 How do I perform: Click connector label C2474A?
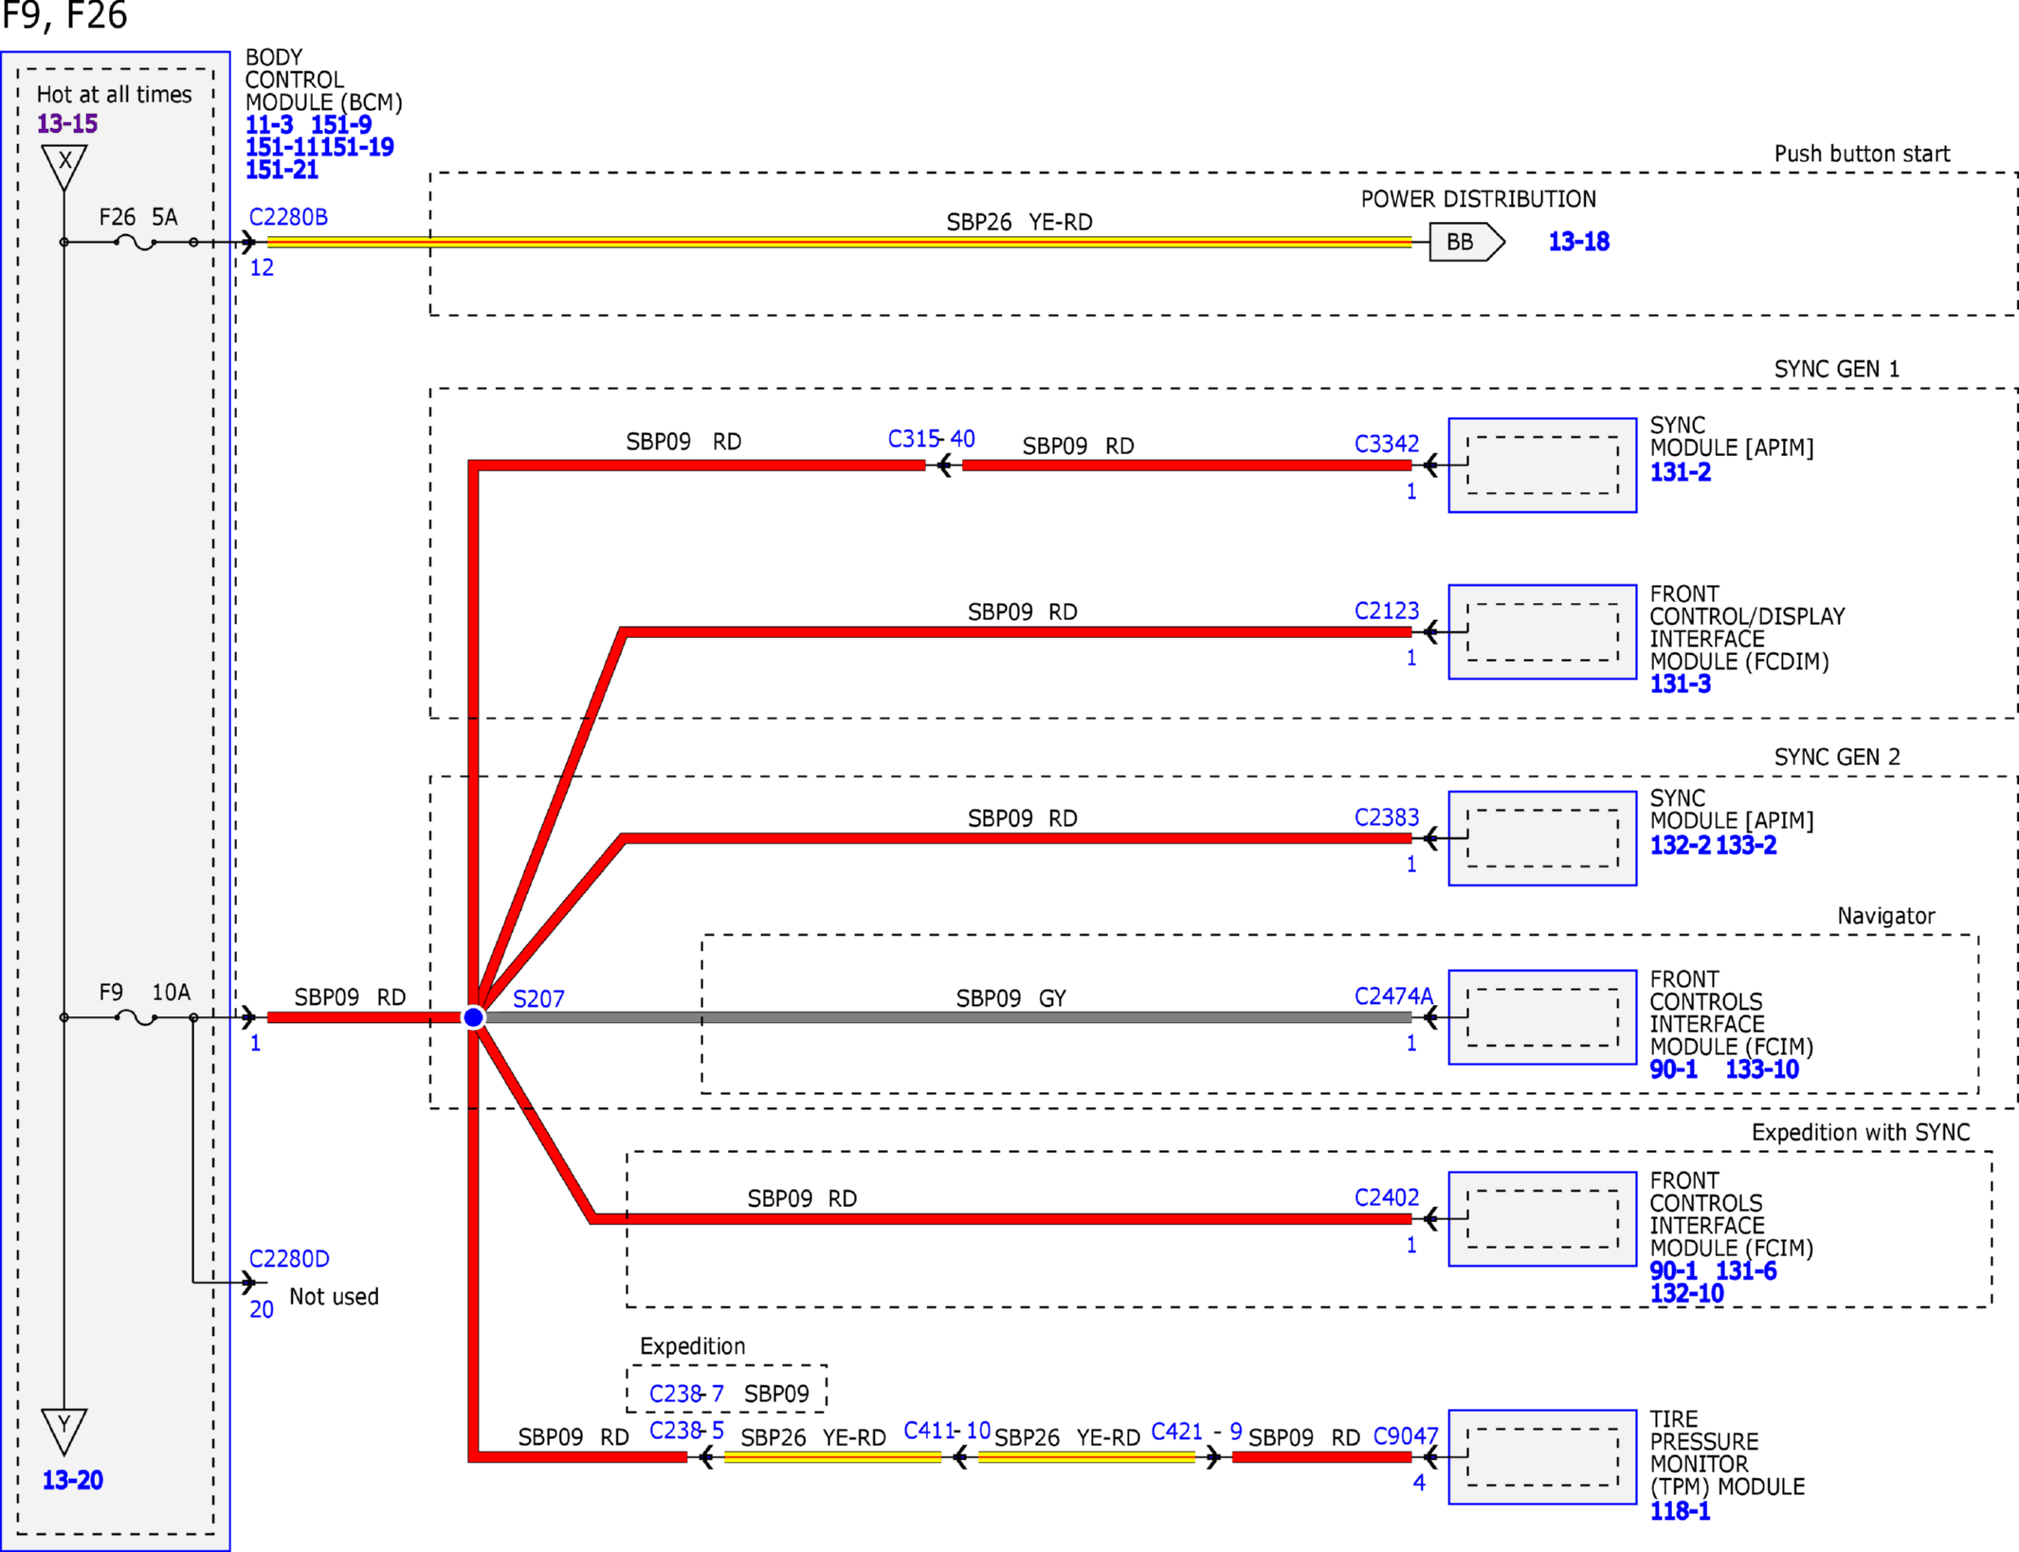click(x=1393, y=996)
